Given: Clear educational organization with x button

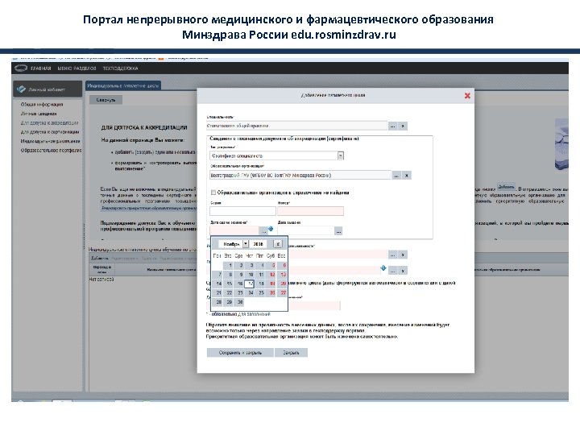Looking at the screenshot, I should (407, 176).
